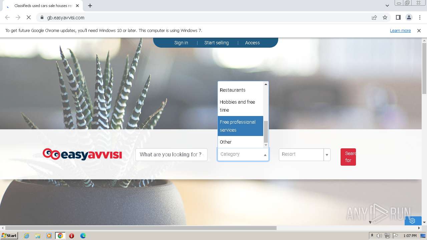The width and height of the screenshot is (427, 240).
Task: Click the Classifieds tab title
Action: [43, 6]
